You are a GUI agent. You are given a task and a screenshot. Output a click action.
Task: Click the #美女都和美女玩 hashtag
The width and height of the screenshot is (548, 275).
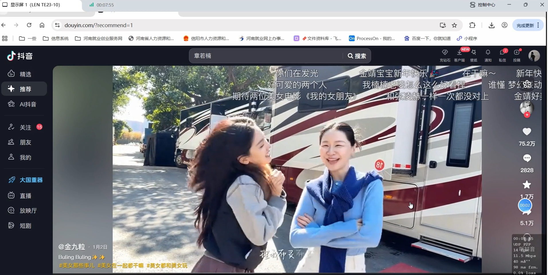click(x=167, y=266)
